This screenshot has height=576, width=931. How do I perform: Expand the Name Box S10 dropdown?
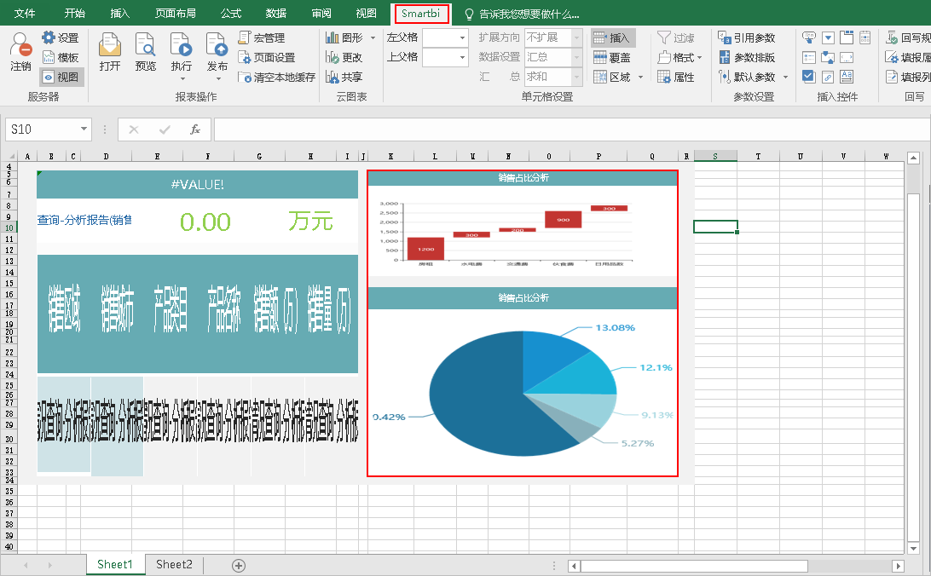[x=84, y=129]
